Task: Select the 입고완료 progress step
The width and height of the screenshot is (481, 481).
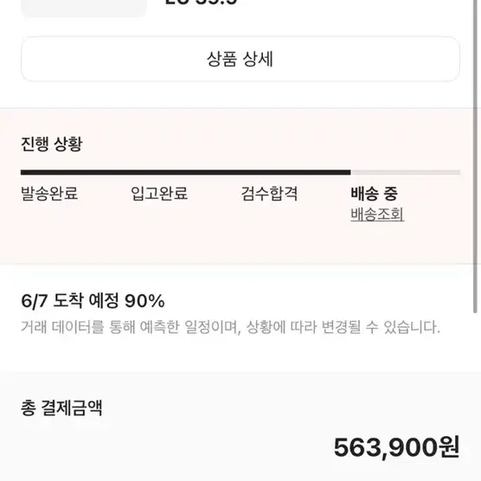Action: click(x=159, y=194)
